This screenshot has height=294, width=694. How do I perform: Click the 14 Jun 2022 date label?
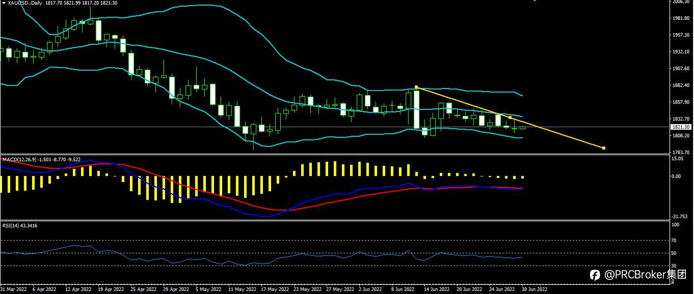click(x=437, y=289)
